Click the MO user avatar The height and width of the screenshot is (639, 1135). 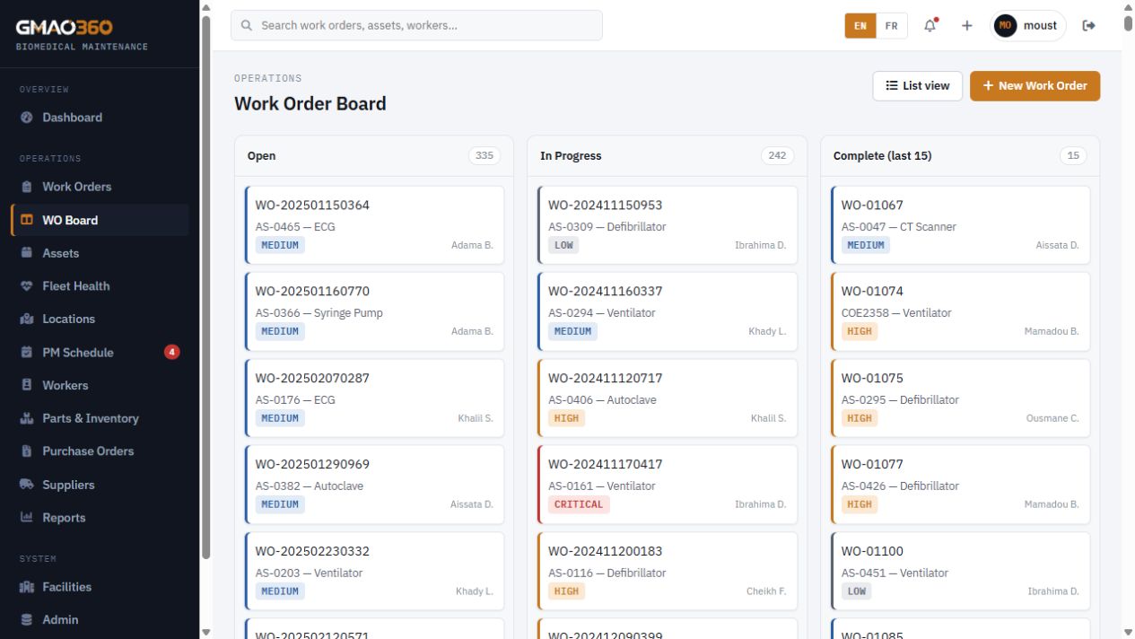pos(1005,25)
